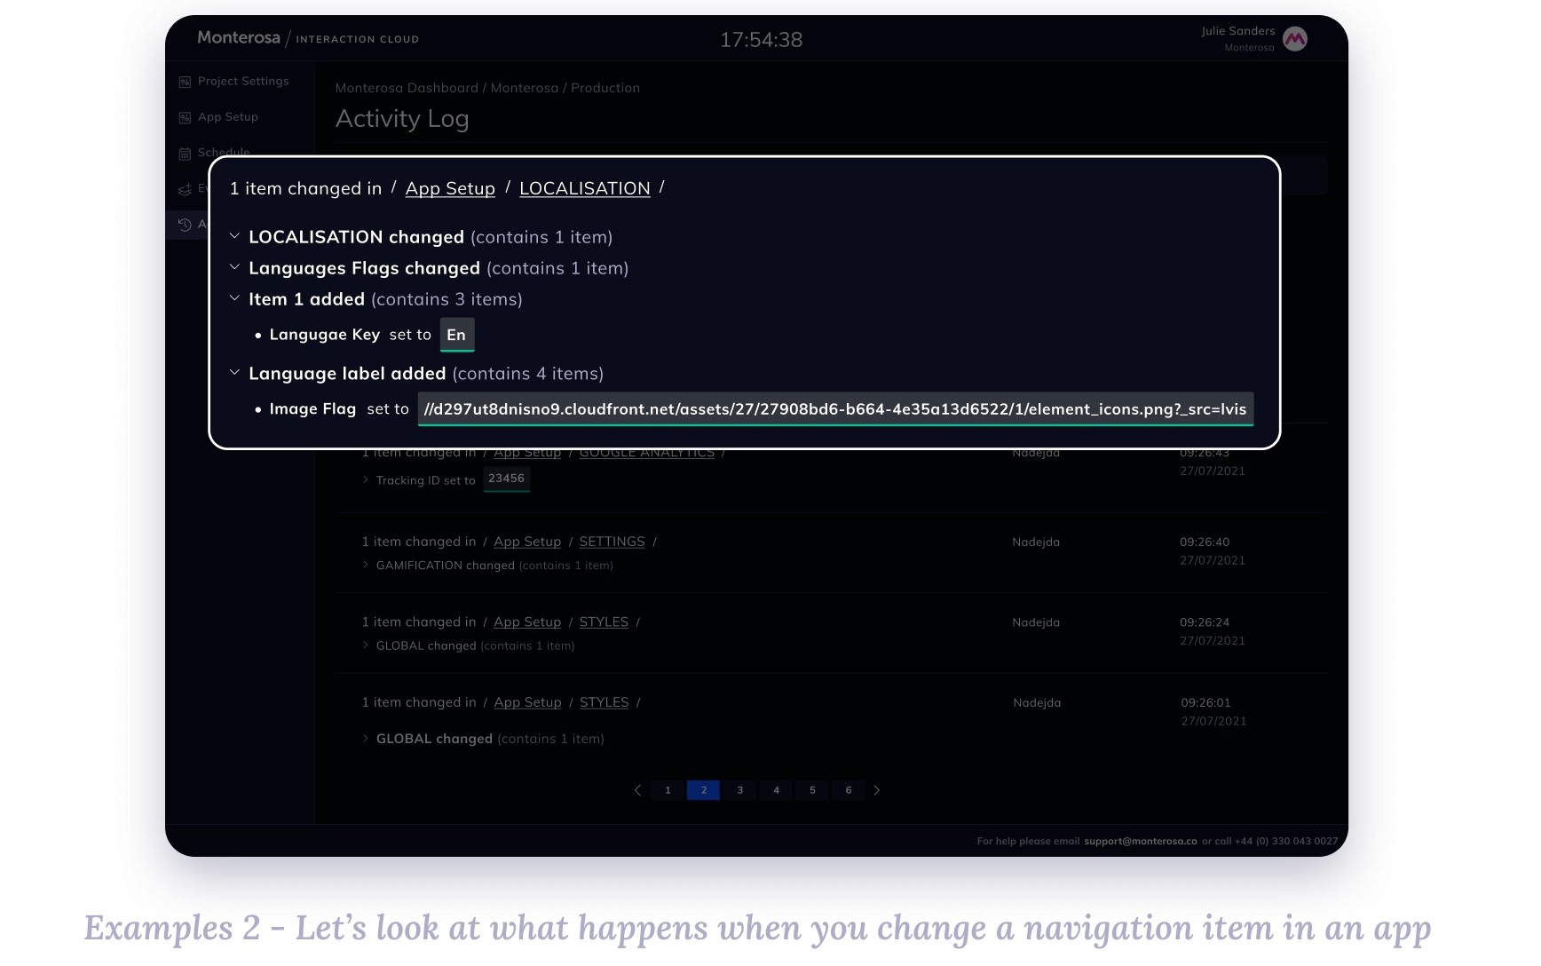The width and height of the screenshot is (1541, 966).
Task: Click Monterosa Dashboard breadcrumb
Action: pyautogui.click(x=407, y=88)
